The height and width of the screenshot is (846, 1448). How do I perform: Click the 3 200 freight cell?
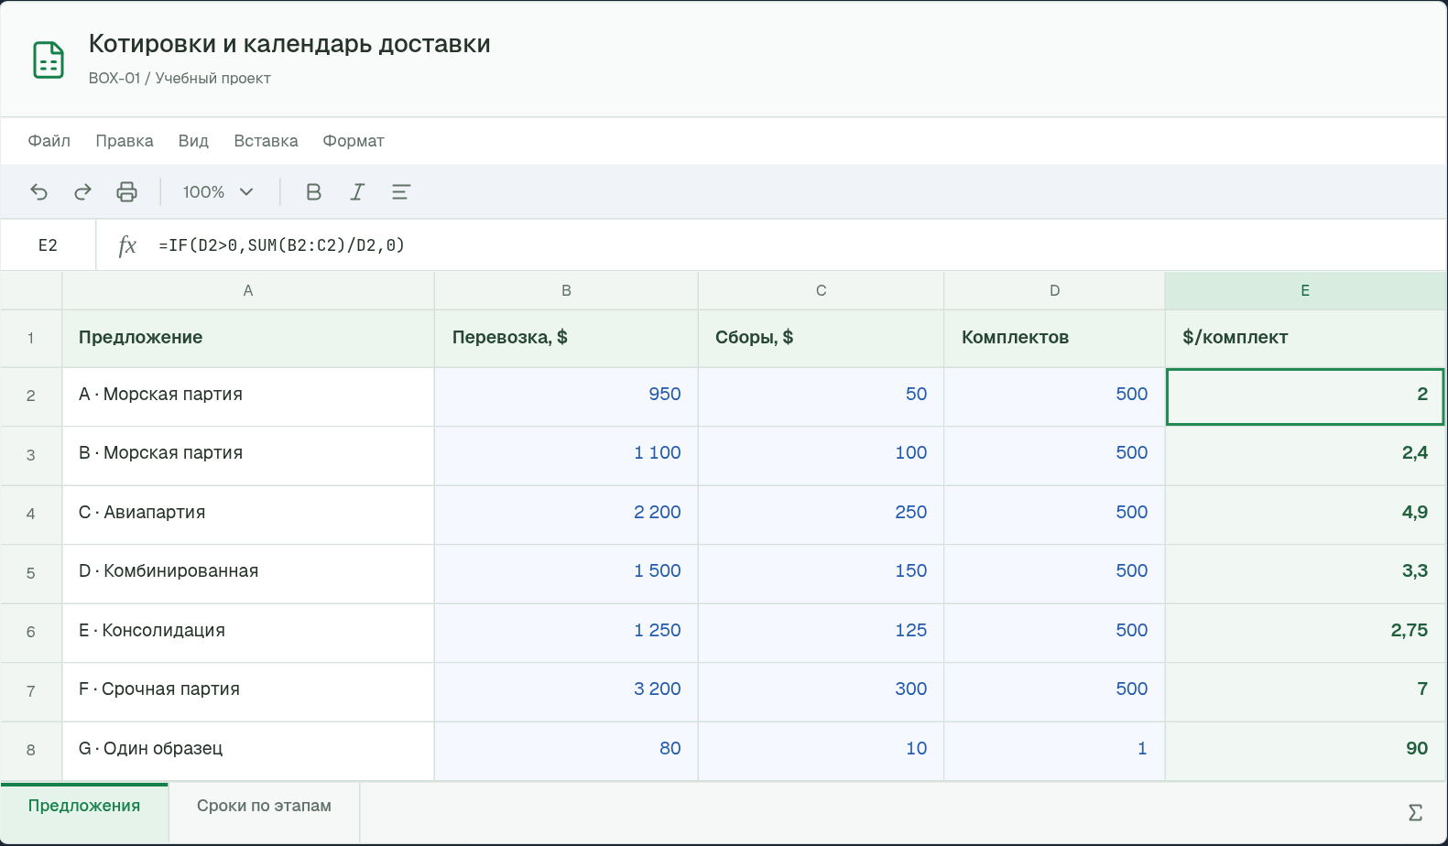[566, 690]
